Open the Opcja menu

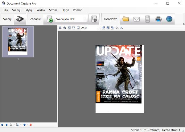click(65, 10)
